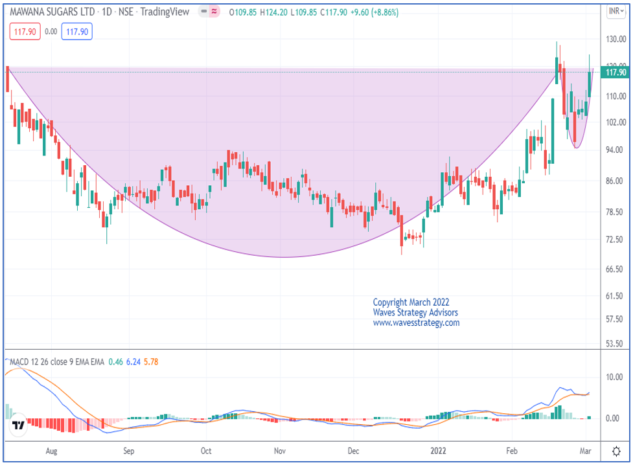
Task: Click the green current price label 117.90
Action: (x=616, y=73)
